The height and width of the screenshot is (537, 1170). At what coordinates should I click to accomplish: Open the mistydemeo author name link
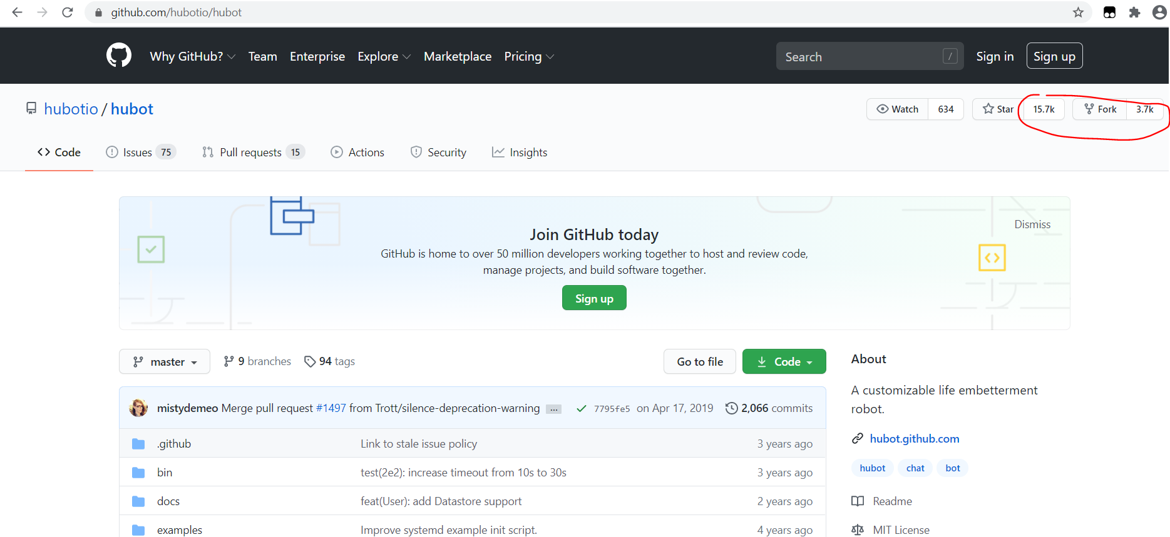[187, 408]
